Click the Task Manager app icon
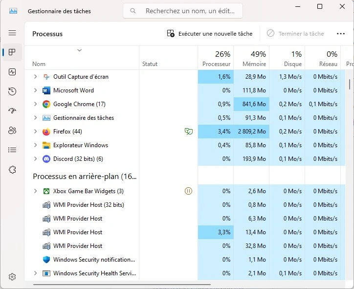The width and height of the screenshot is (354, 289). point(13,11)
